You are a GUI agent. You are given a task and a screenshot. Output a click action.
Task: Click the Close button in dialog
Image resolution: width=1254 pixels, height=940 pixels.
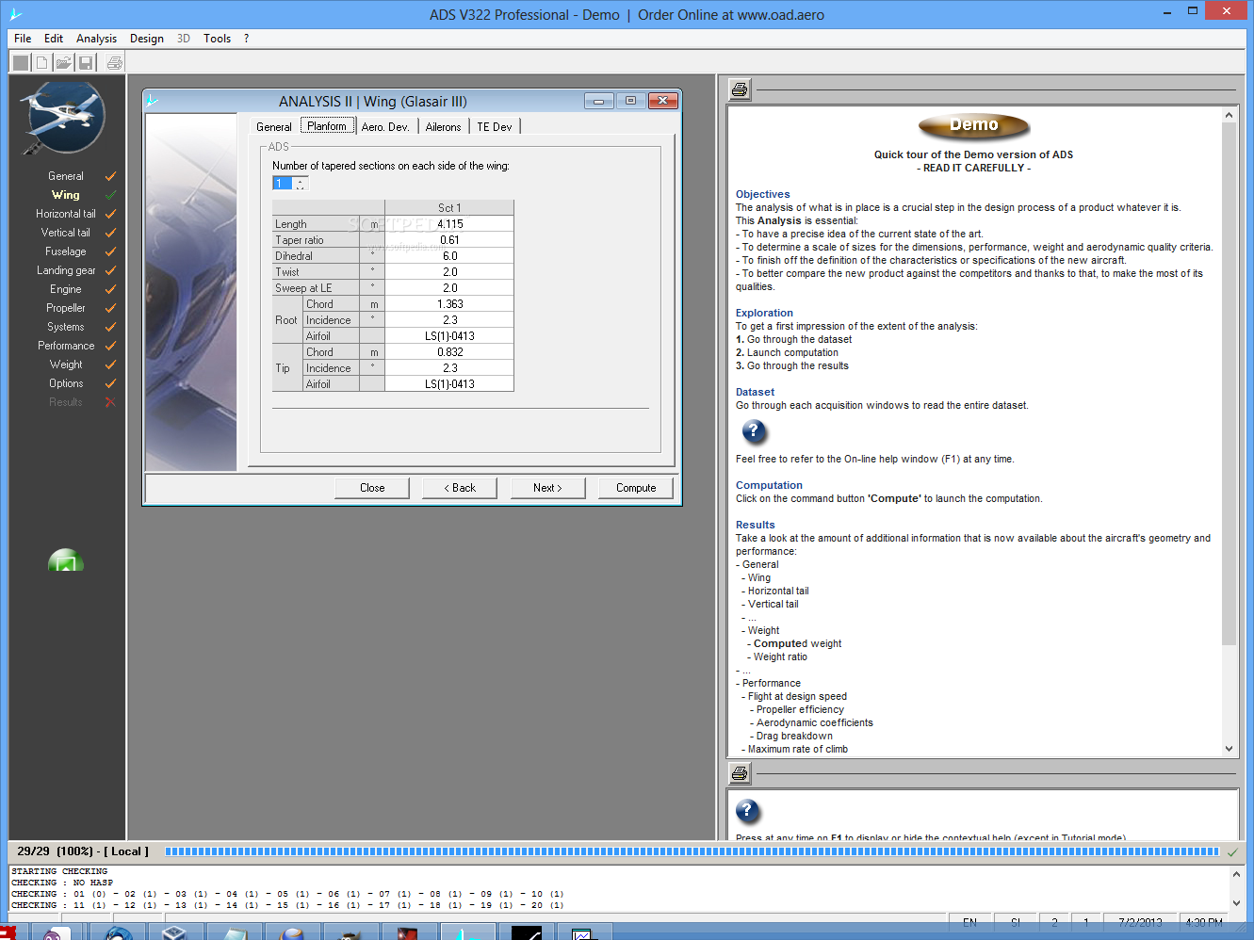pyautogui.click(x=372, y=488)
